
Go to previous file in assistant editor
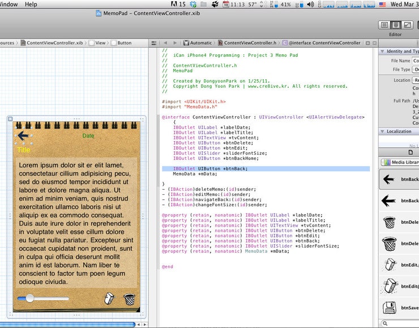[x=165, y=43]
